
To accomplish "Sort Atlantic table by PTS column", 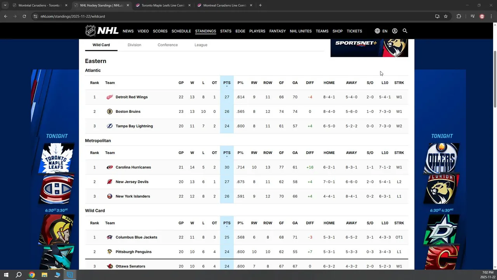I will 227,83.
